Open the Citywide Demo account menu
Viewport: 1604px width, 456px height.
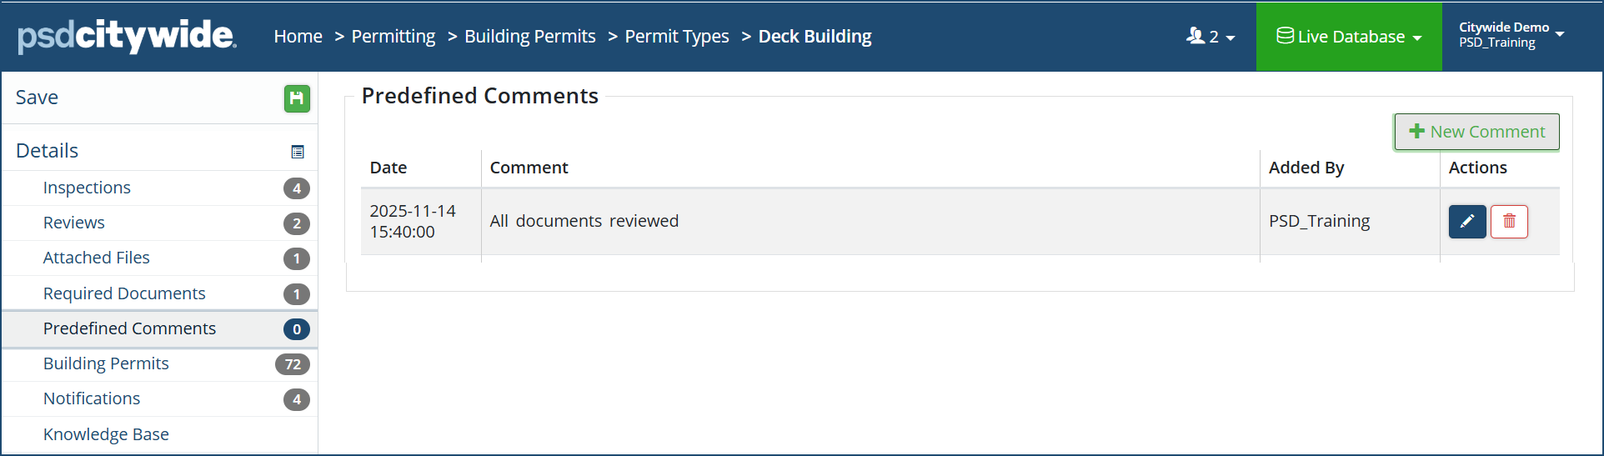(1511, 35)
